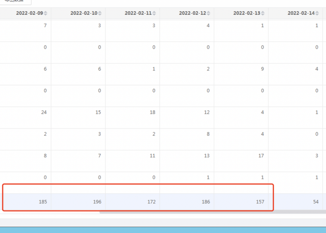Screen dimensions: 326x233
Task: Click value 4 in first row of 2022-02-12
Action: (208, 26)
